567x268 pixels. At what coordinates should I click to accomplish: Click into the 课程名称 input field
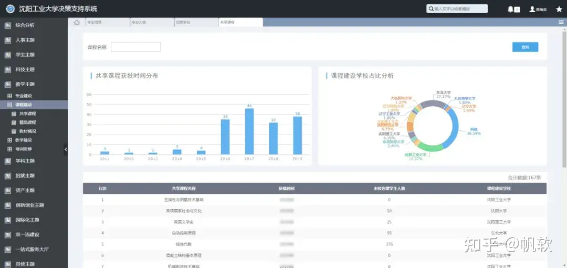point(135,47)
